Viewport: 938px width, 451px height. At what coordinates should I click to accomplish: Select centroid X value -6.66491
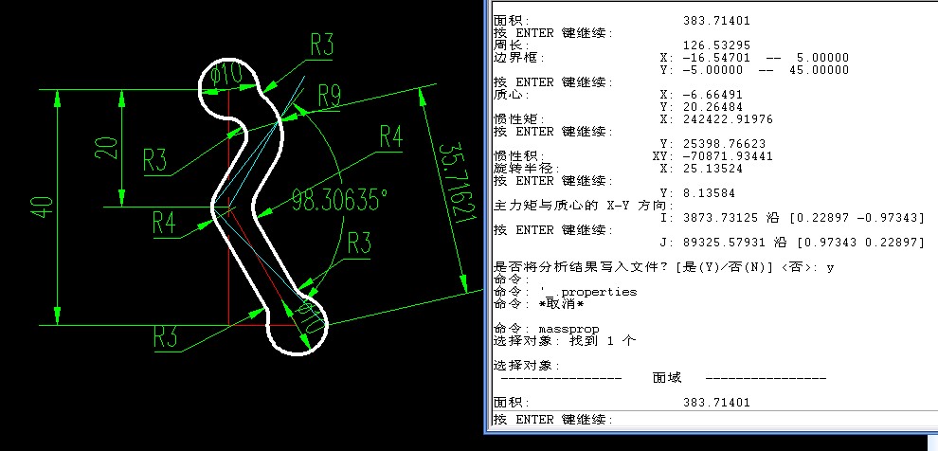[x=713, y=95]
